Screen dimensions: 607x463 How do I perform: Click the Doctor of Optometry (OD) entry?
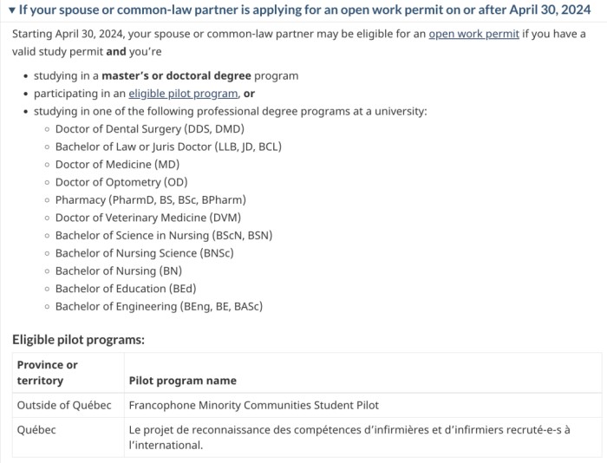pyautogui.click(x=121, y=182)
